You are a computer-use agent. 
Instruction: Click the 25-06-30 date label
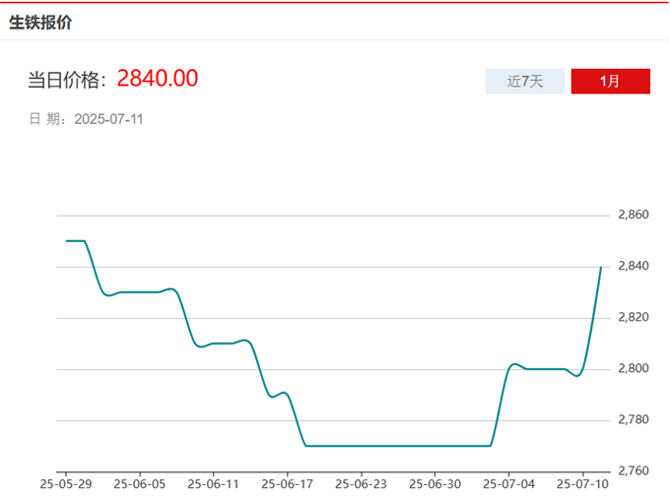pos(435,484)
